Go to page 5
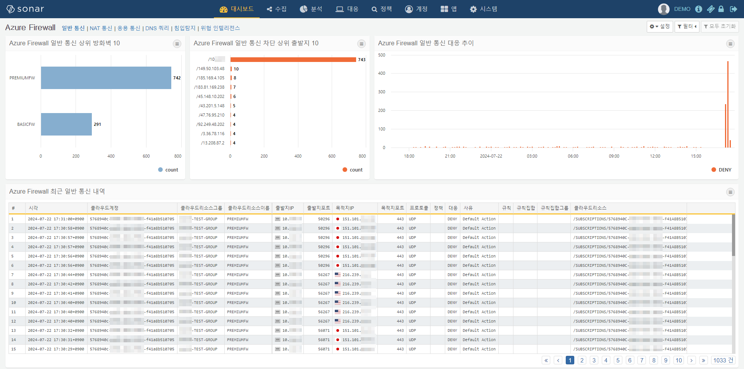Viewport: 744px width, 369px height. click(618, 360)
